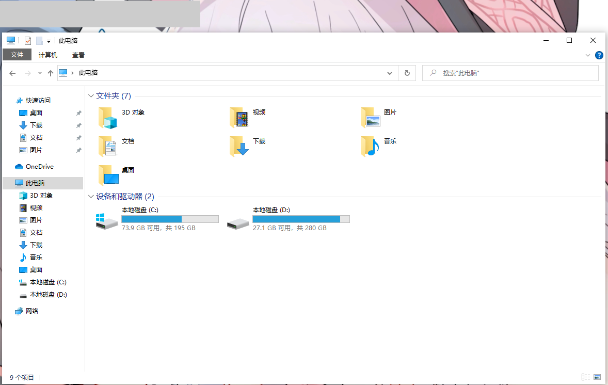
Task: Click the refresh button in address bar
Action: click(407, 73)
